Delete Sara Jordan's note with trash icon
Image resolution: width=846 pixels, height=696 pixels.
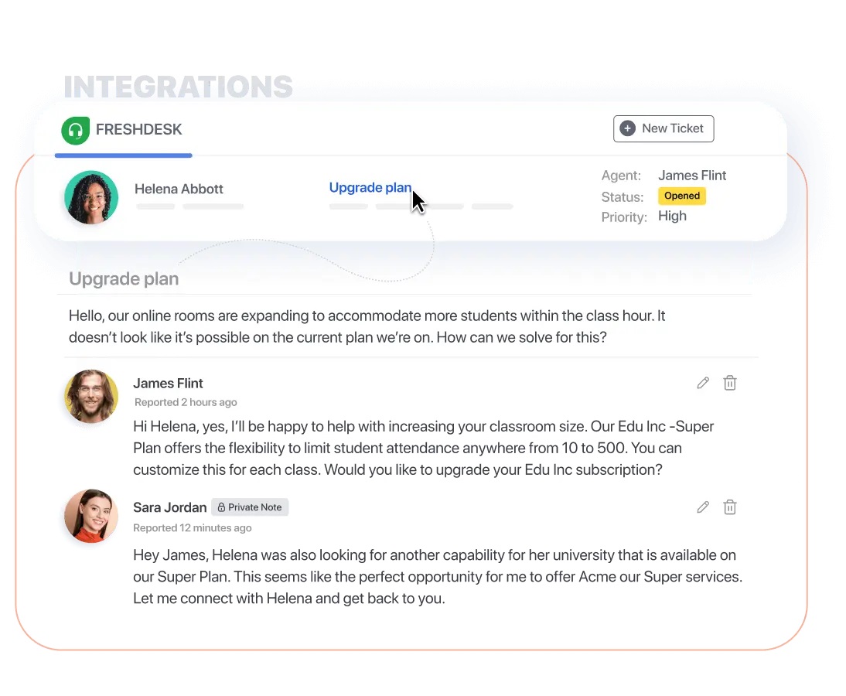pyautogui.click(x=729, y=507)
